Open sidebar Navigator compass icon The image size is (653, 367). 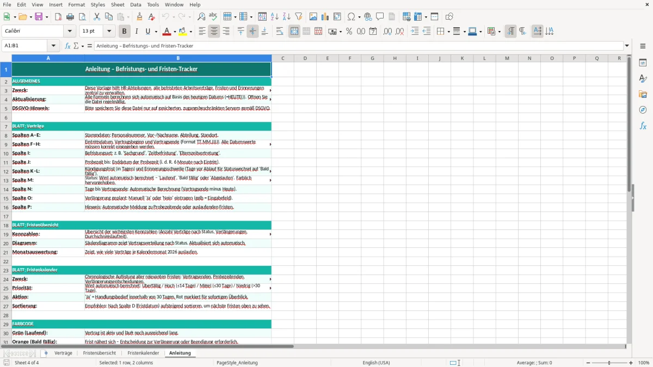643,110
